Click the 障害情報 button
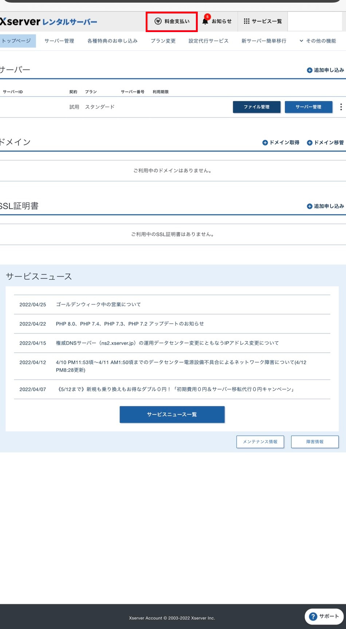Screen dimensions: 346x629 315,442
